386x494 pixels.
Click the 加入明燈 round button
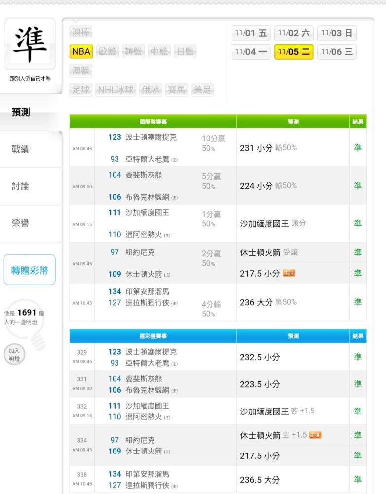[14, 354]
